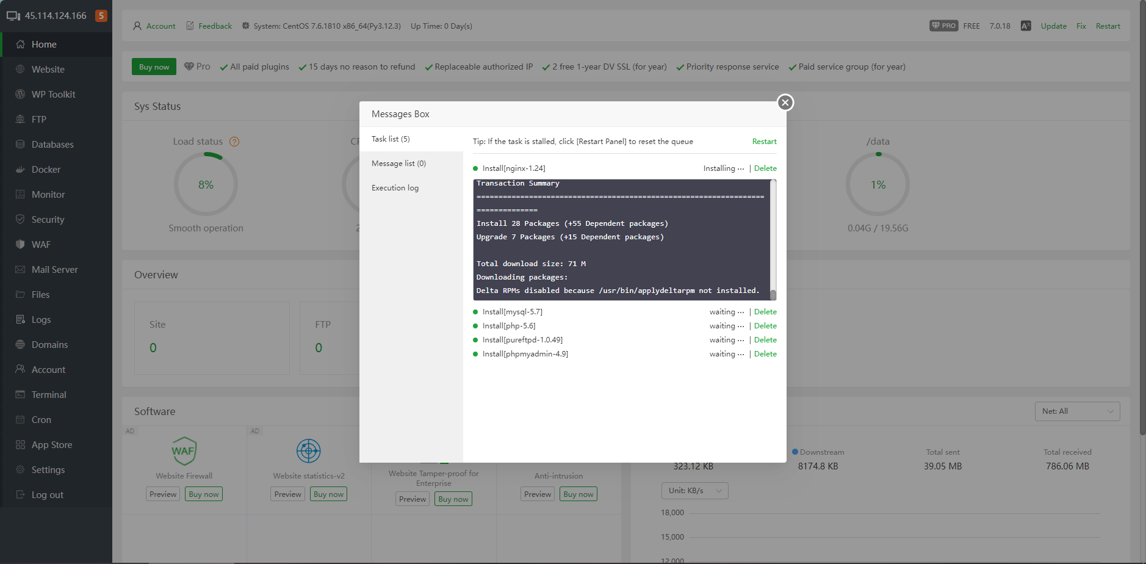Select the Message list (0) tab
Screen dimensions: 1146x564
[x=411, y=164]
